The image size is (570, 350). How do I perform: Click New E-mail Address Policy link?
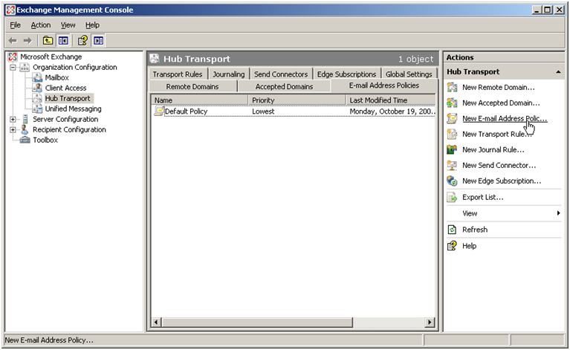(x=504, y=119)
